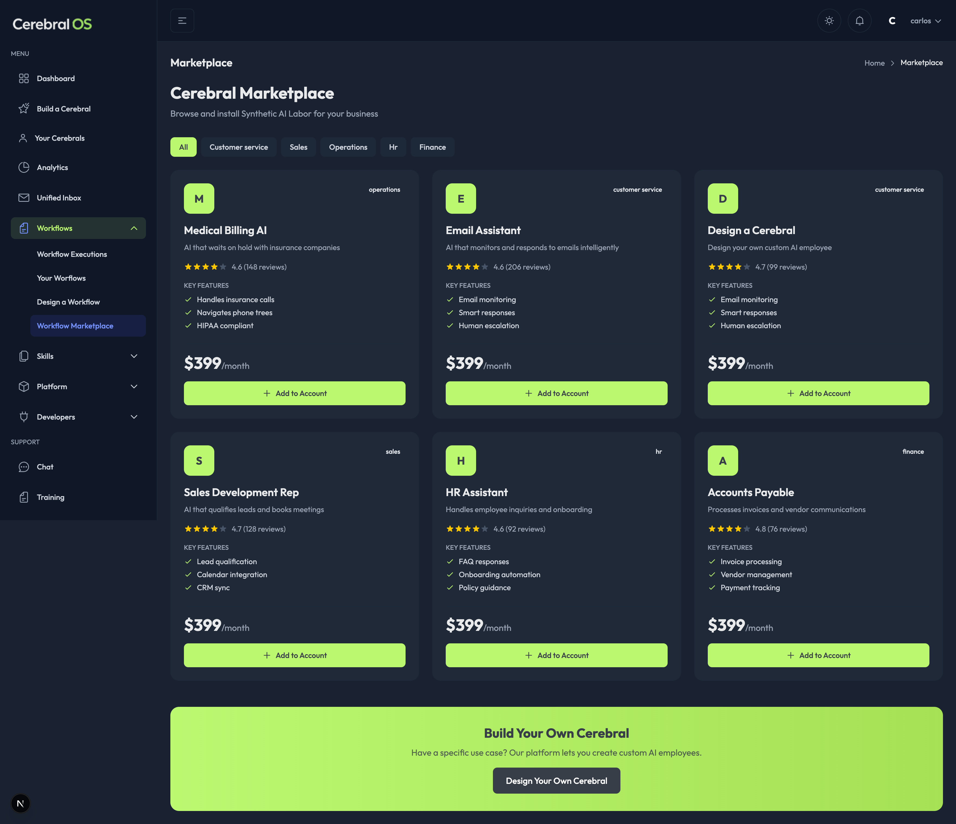The image size is (956, 824).
Task: Open Build a Cerebral sparkle icon
Action: 24,109
